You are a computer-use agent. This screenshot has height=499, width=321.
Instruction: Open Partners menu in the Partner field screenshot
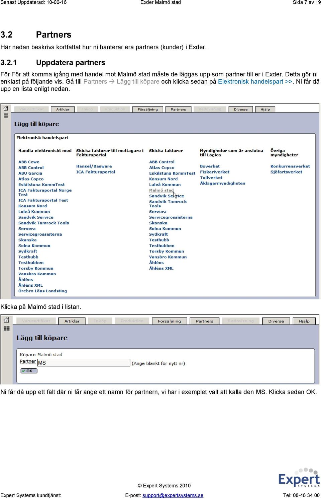(x=204, y=321)
